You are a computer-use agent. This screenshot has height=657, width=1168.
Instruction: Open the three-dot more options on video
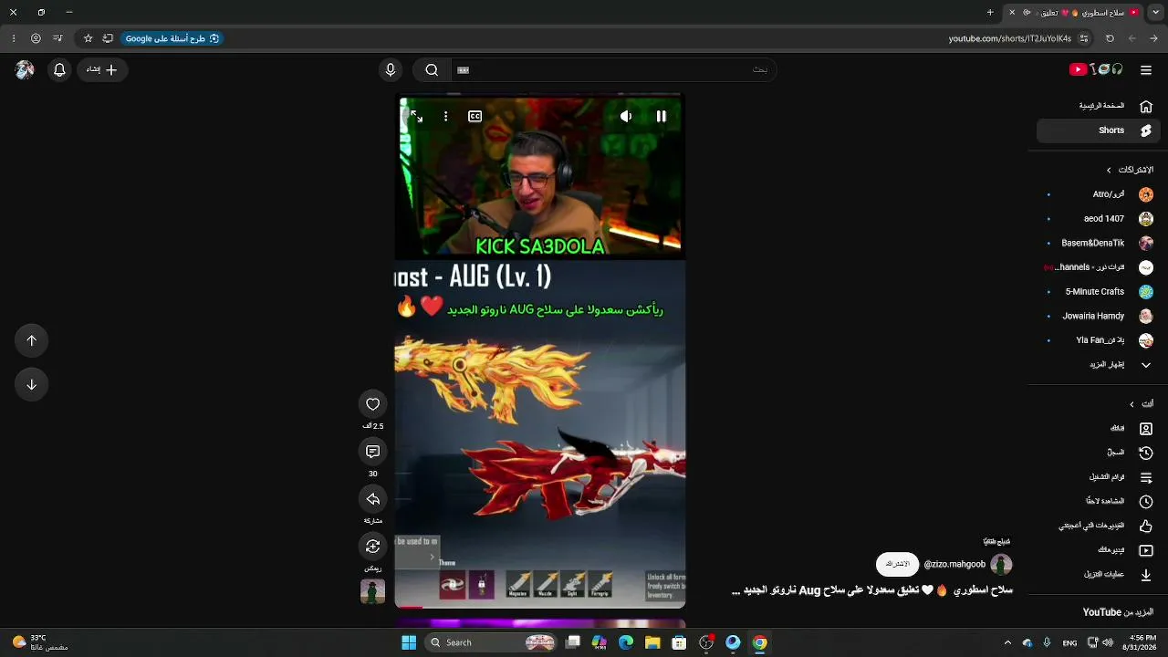[445, 116]
